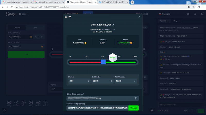The width and height of the screenshot is (206, 115).
Task: Open a new browser tab
Action: coord(132,2)
